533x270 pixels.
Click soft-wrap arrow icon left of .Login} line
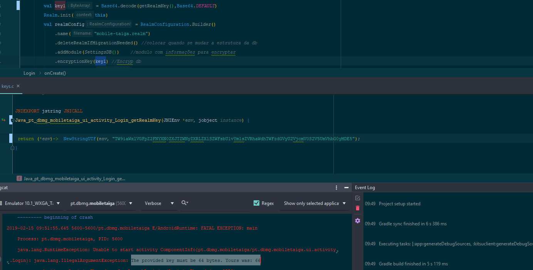pos(8,262)
